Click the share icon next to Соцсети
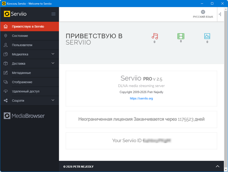Image resolution: width=228 pixels, height=172 pixels. 6,101
